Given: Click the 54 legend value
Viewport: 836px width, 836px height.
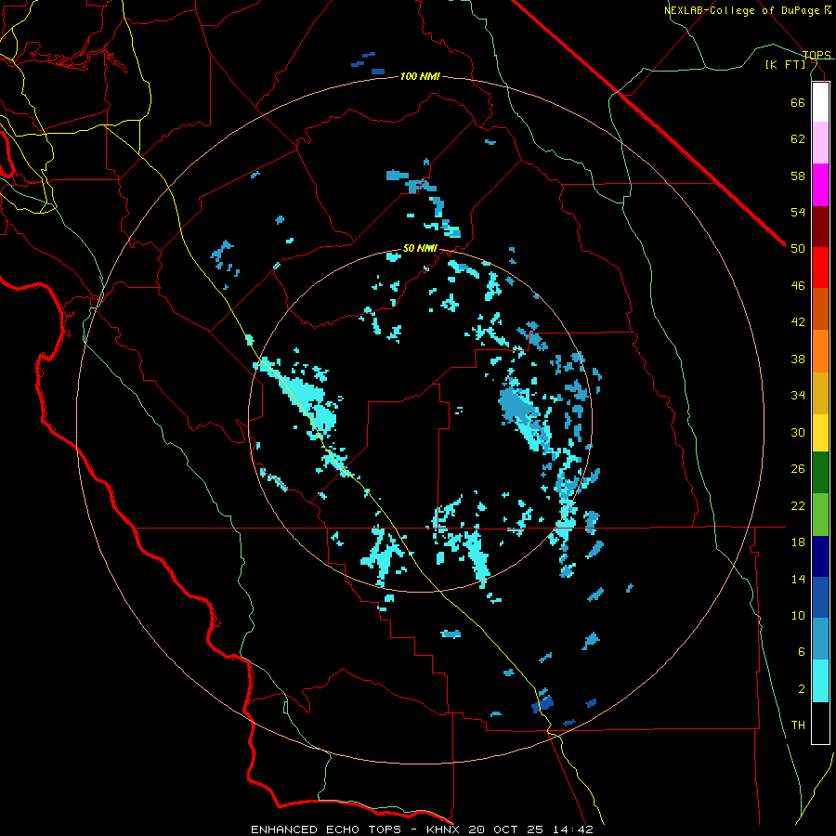Looking at the screenshot, I should click(798, 212).
